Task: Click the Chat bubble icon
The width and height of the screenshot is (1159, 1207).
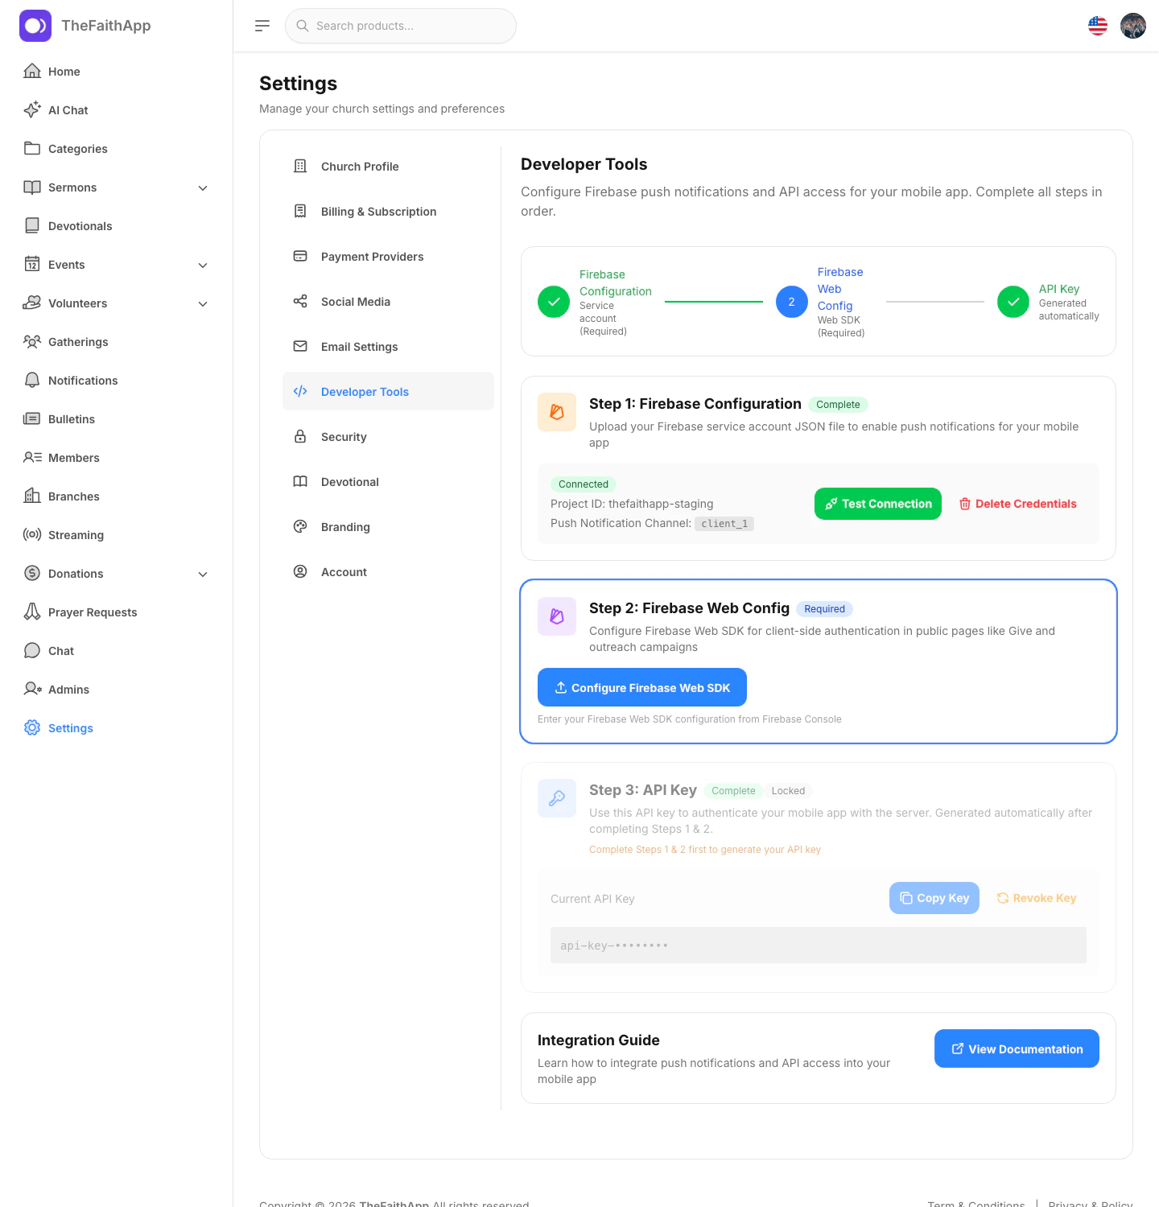Action: tap(32, 650)
